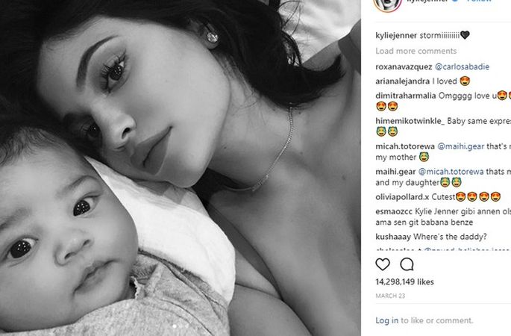
Task: Open the kyliejenner username in the caption
Action: [x=396, y=35]
